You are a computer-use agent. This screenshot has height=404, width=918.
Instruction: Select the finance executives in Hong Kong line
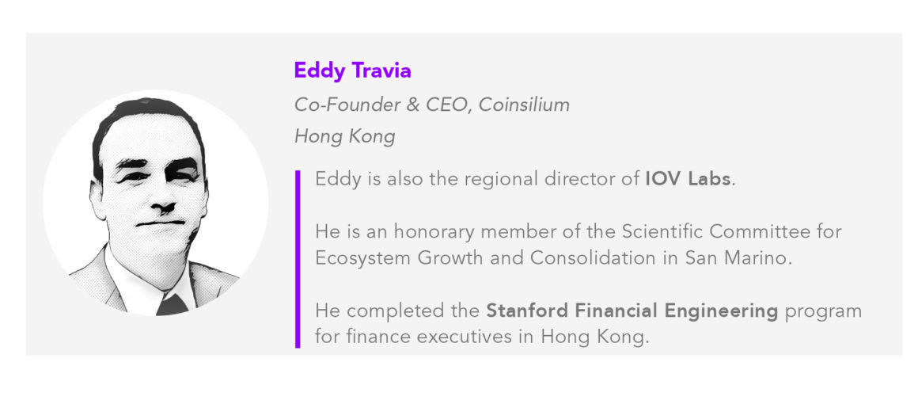coord(483,337)
